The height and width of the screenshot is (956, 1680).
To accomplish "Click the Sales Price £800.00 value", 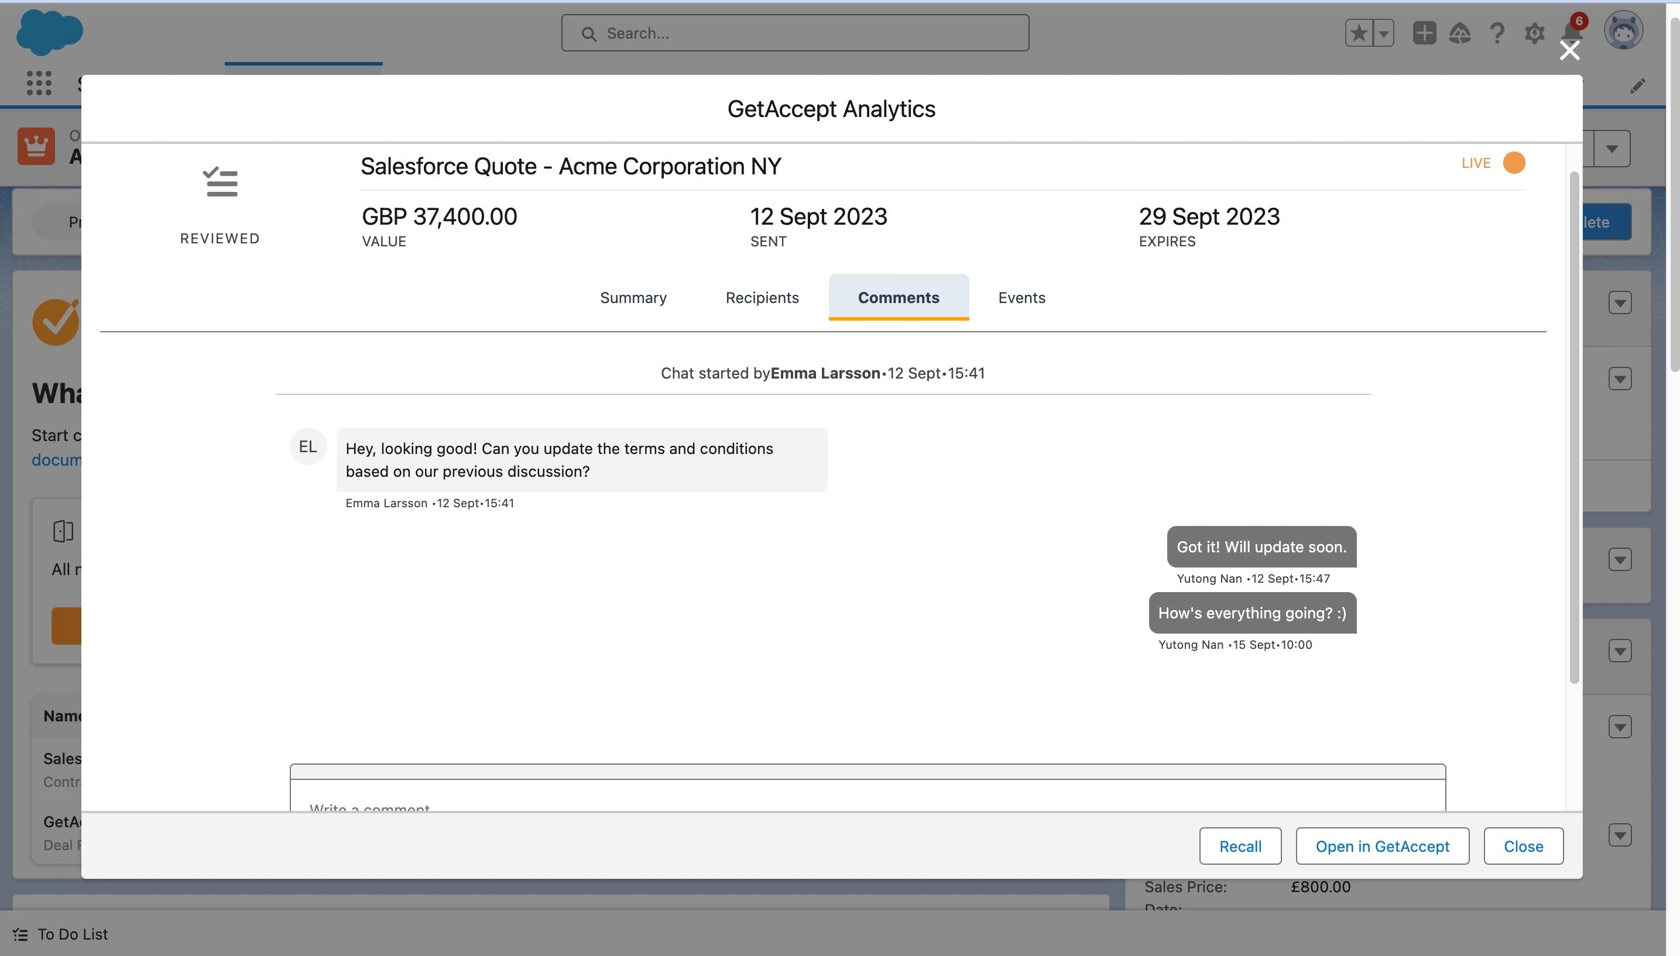I will 1319,886.
